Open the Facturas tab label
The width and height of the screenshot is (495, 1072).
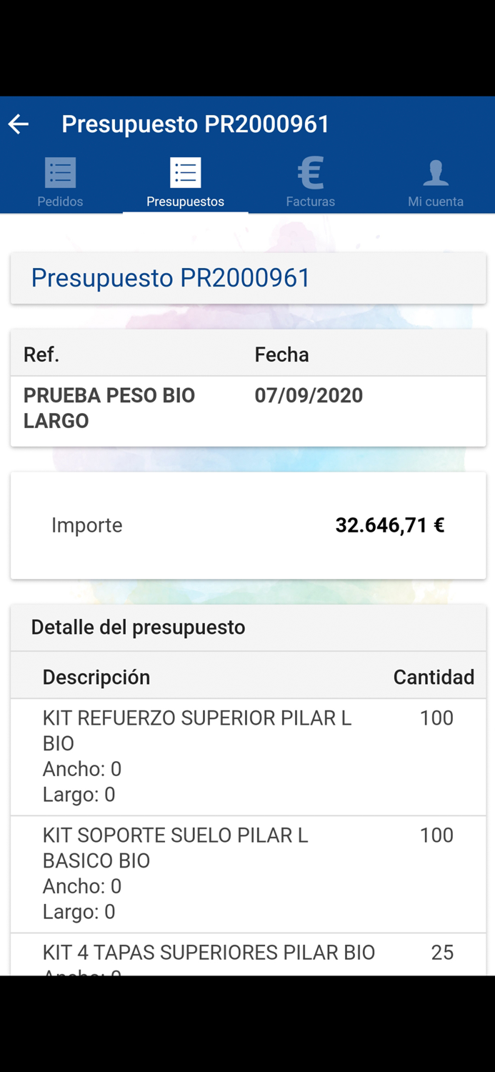tap(310, 202)
